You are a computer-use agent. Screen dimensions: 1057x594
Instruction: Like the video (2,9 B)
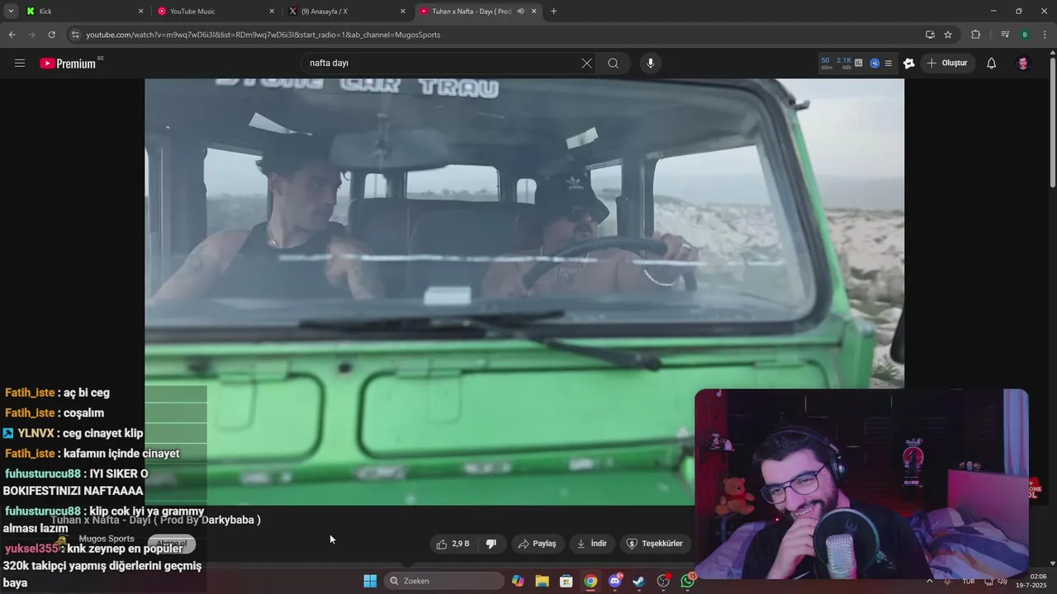(x=452, y=544)
